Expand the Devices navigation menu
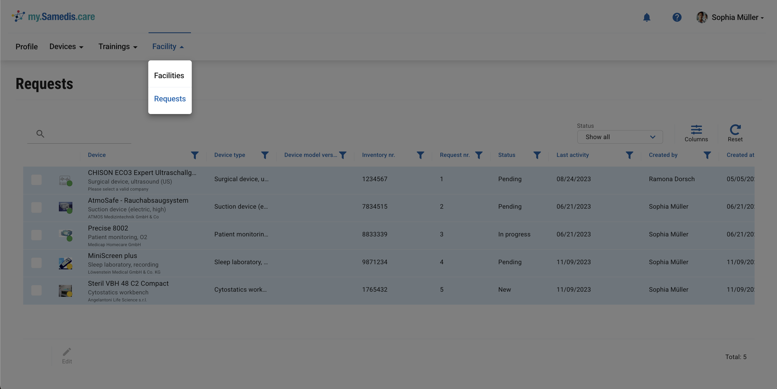Viewport: 777px width, 389px height. [x=66, y=47]
